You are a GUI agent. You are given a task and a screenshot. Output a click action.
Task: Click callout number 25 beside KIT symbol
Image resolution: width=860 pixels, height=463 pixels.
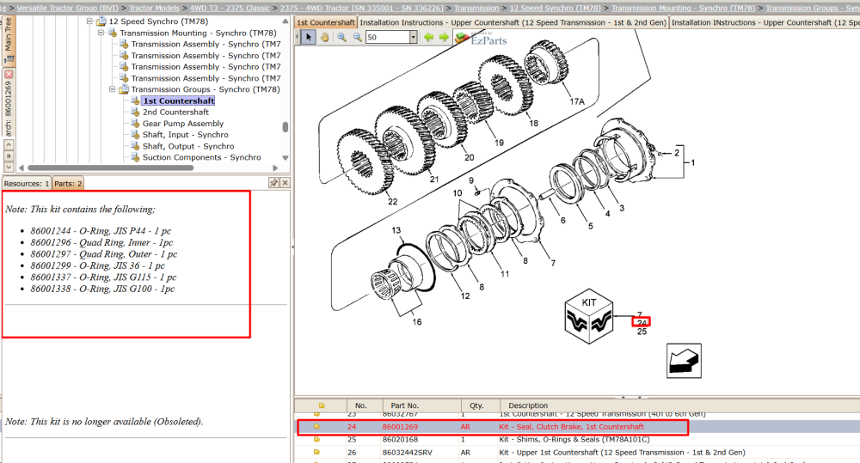(x=642, y=332)
